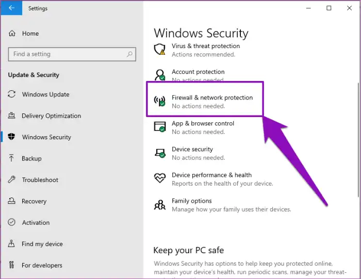Click the Device security laptop icon
Screen dimensions: 361x279
(160, 153)
